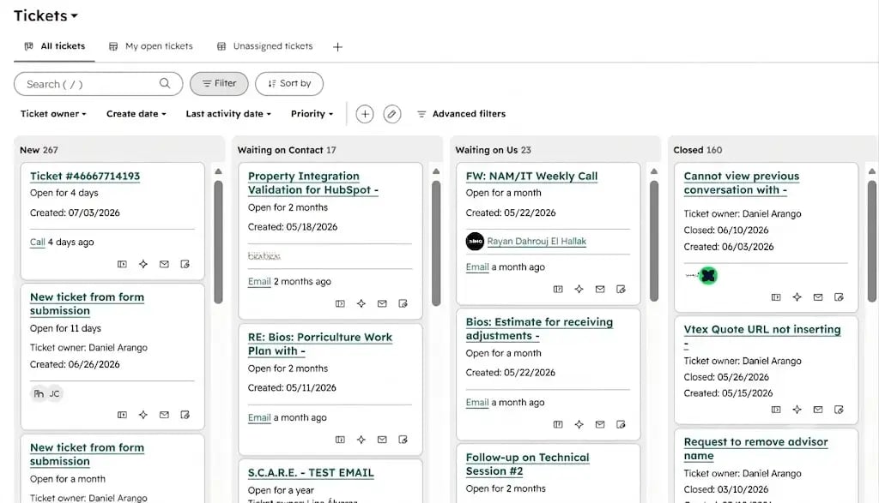Click the Email link showing 2 months ago

click(x=259, y=281)
